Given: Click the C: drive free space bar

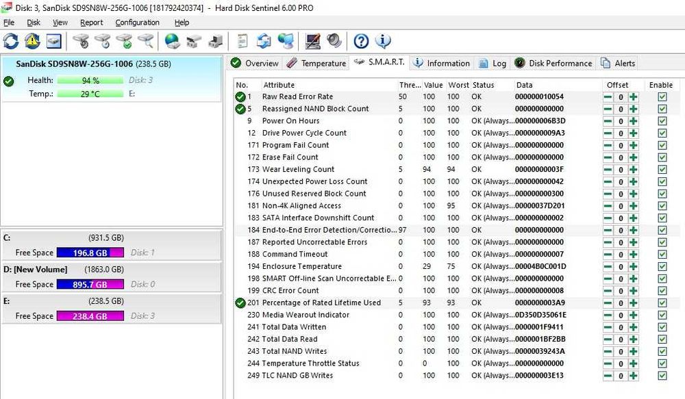Looking at the screenshot, I should tap(90, 253).
